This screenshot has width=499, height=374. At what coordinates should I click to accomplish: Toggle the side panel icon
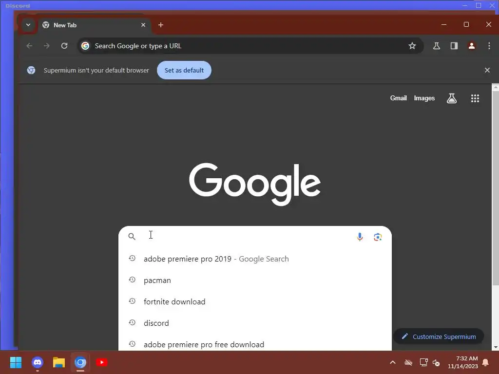(x=454, y=46)
